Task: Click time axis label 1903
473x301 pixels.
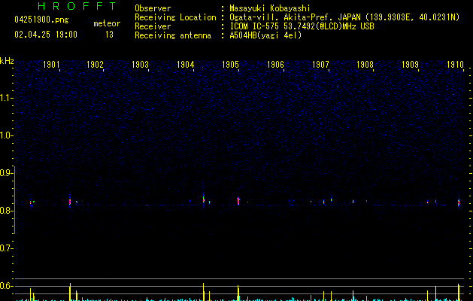Action: click(141, 65)
